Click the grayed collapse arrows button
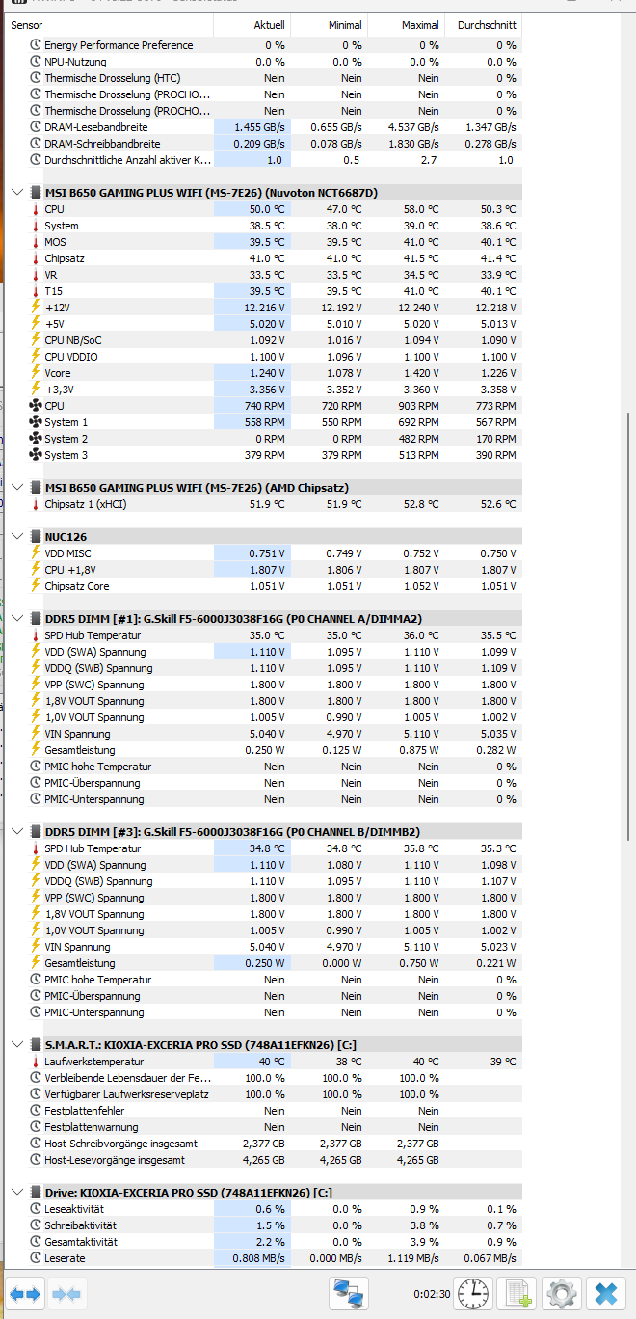The height and width of the screenshot is (1319, 636). coord(67,1293)
